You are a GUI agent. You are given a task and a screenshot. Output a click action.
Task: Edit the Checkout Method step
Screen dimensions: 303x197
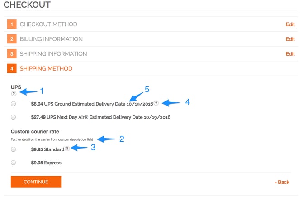pos(290,24)
